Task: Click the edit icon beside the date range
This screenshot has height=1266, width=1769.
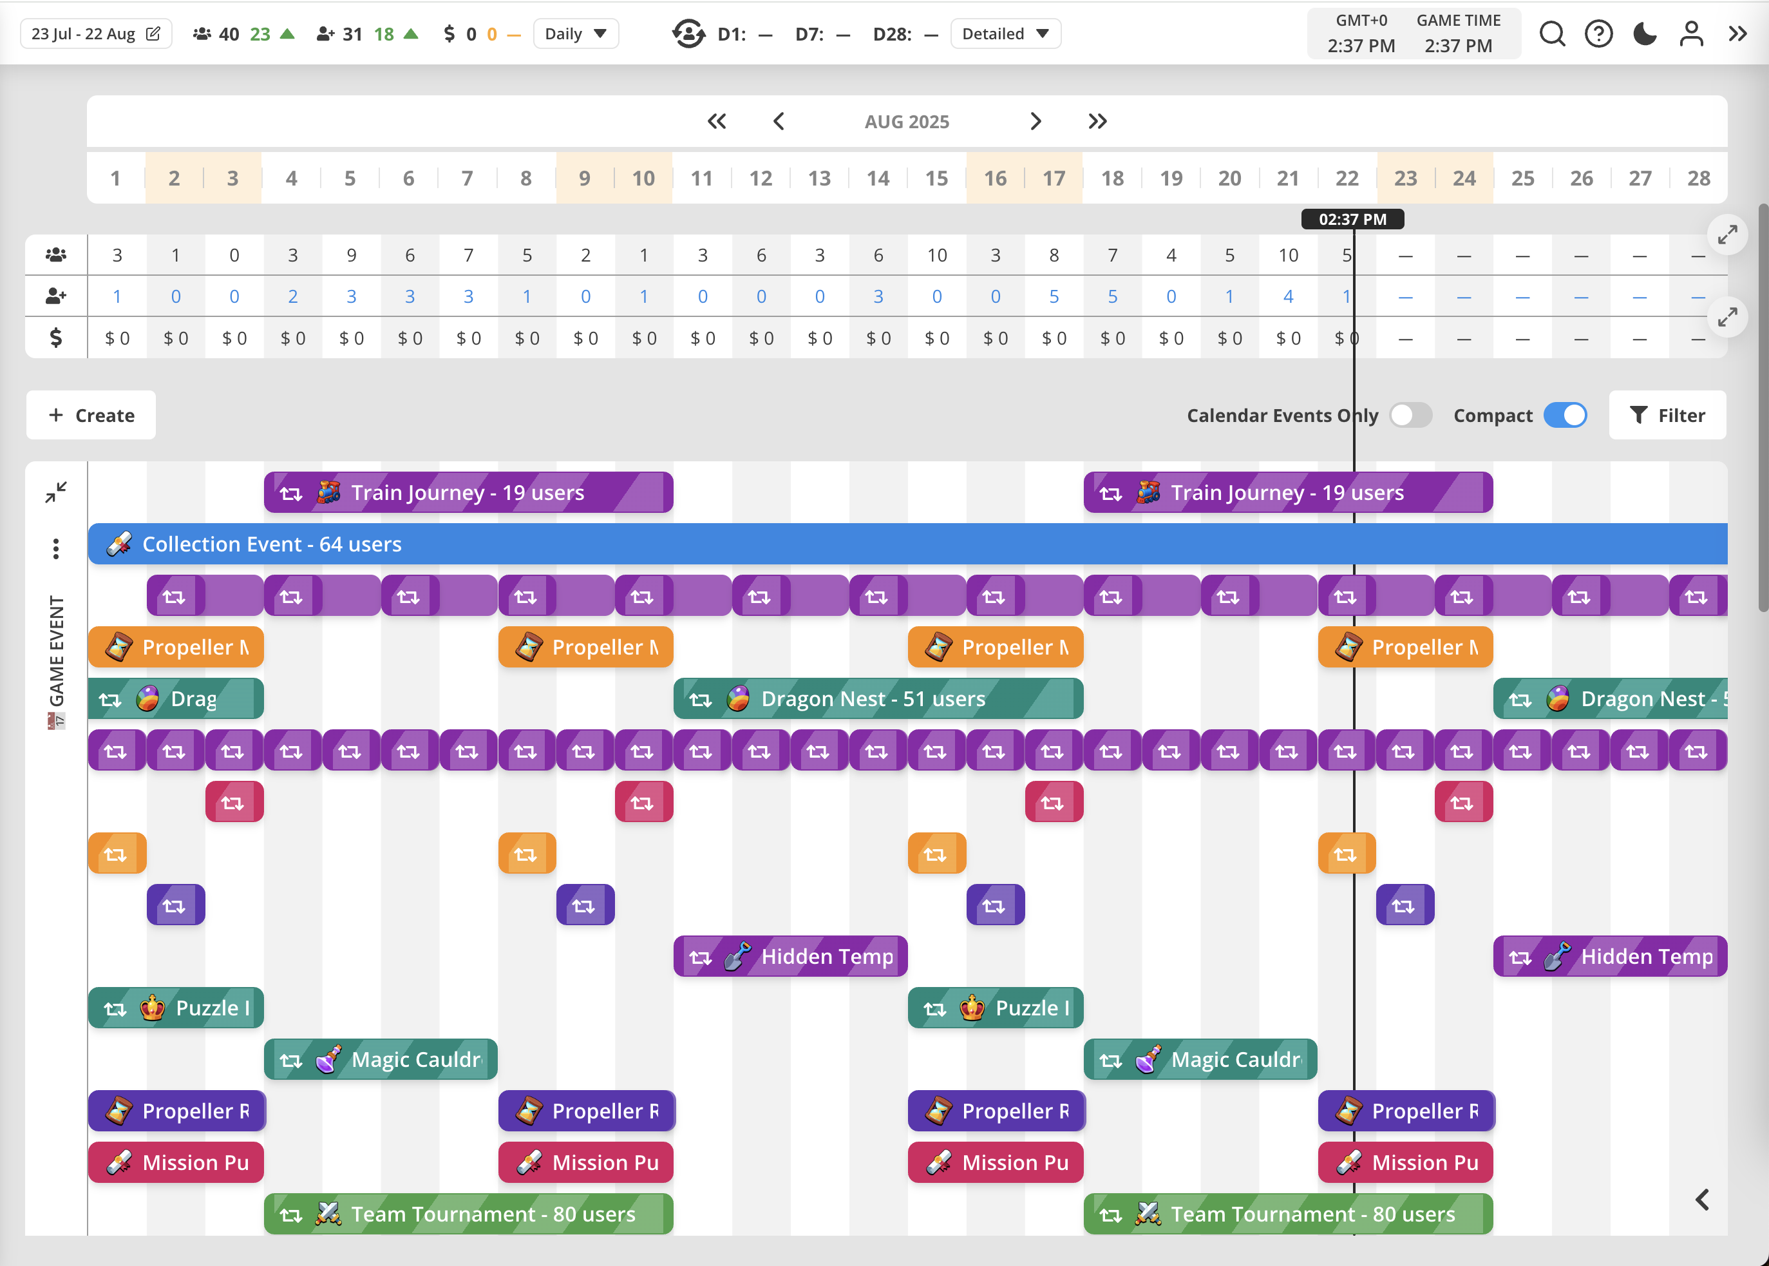Action: click(x=153, y=33)
